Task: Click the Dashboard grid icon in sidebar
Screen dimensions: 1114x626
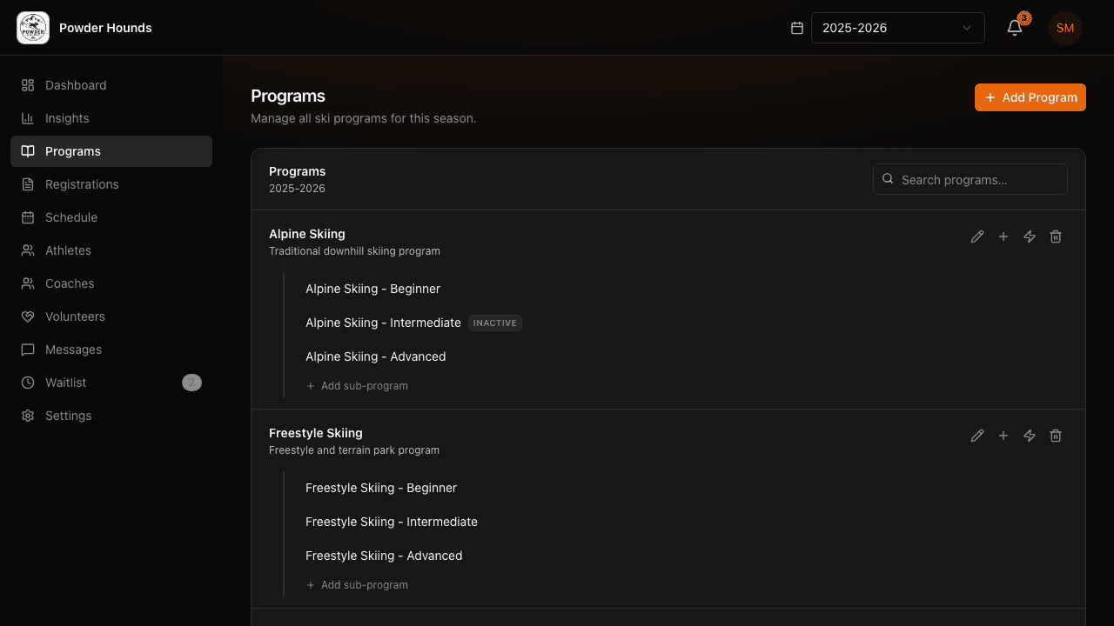Action: point(28,85)
